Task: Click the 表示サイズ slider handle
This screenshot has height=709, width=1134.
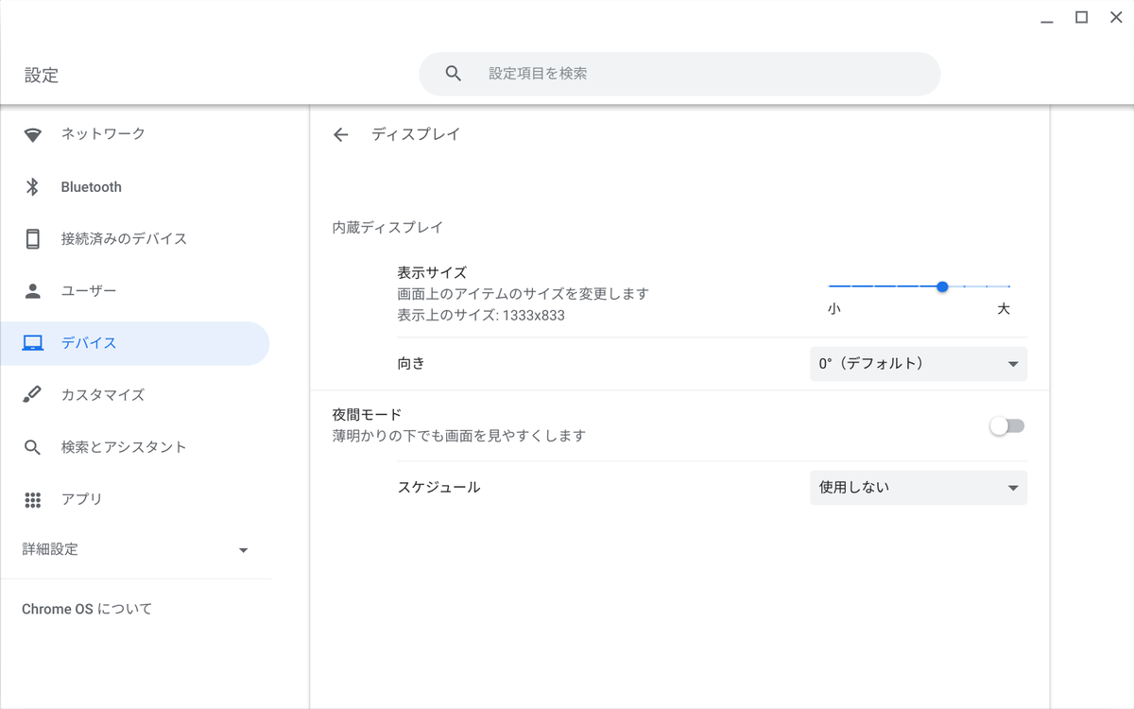Action: click(942, 286)
